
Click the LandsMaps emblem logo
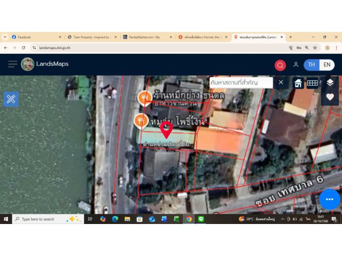pos(27,64)
